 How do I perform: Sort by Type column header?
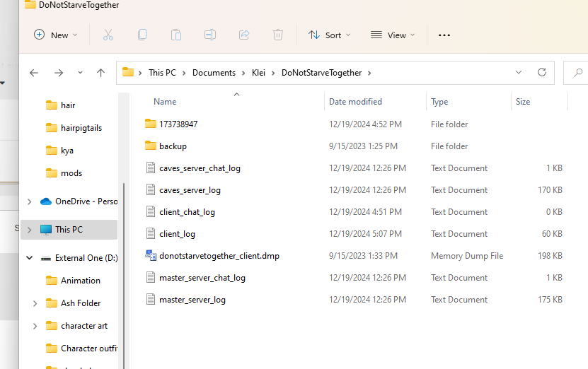[439, 102]
